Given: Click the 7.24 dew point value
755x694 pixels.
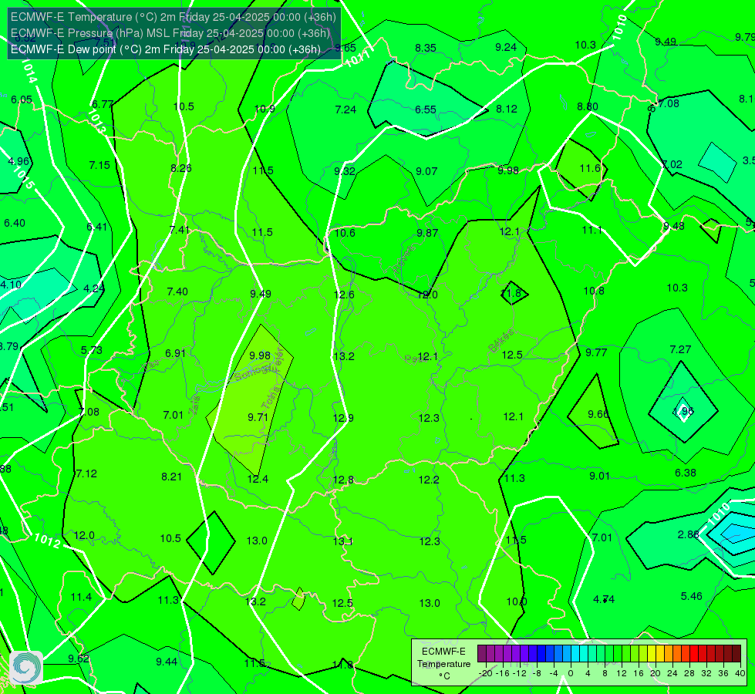Looking at the screenshot, I should pos(345,109).
